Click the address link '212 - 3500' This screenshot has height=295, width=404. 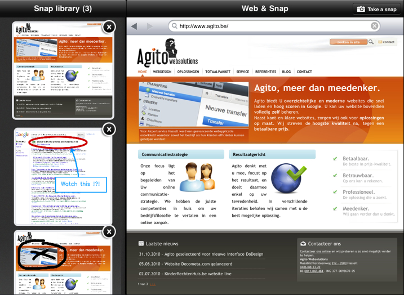339,263
